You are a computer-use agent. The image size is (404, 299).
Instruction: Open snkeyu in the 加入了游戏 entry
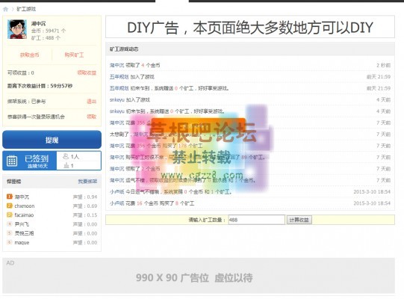pyautogui.click(x=117, y=99)
